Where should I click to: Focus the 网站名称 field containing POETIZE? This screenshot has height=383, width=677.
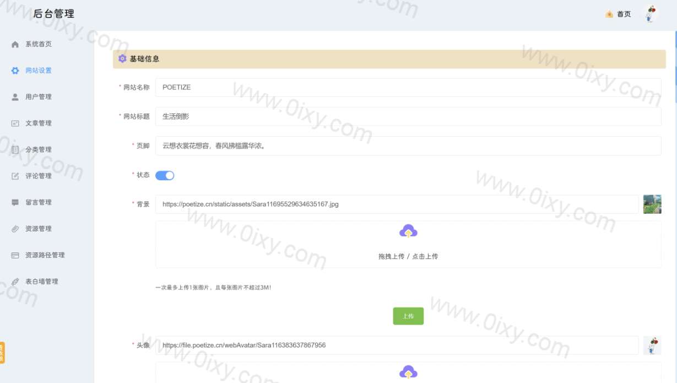point(408,87)
